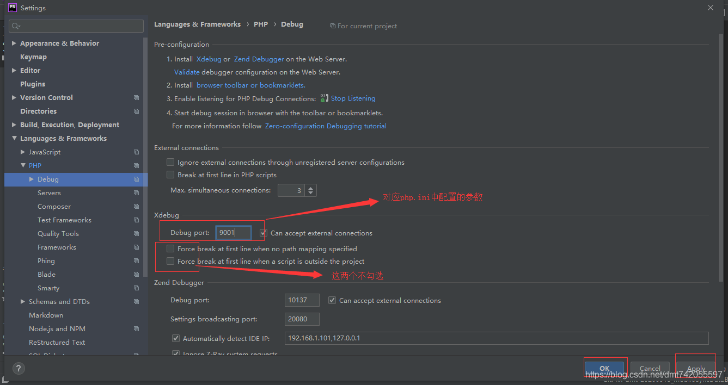The height and width of the screenshot is (385, 728).
Task: Open the Keymap settings page
Action: (x=33, y=57)
